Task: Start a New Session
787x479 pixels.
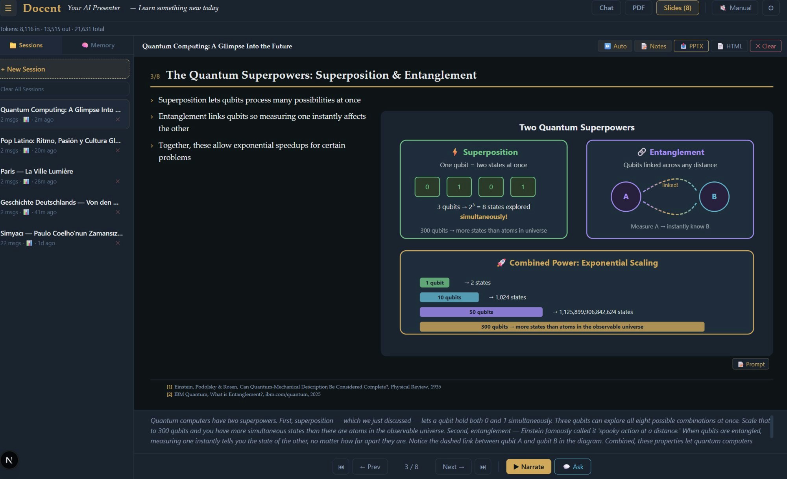Action: 65,69
